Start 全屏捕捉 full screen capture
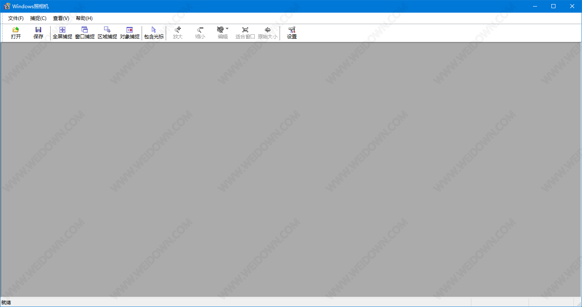Image resolution: width=582 pixels, height=307 pixels. click(62, 33)
